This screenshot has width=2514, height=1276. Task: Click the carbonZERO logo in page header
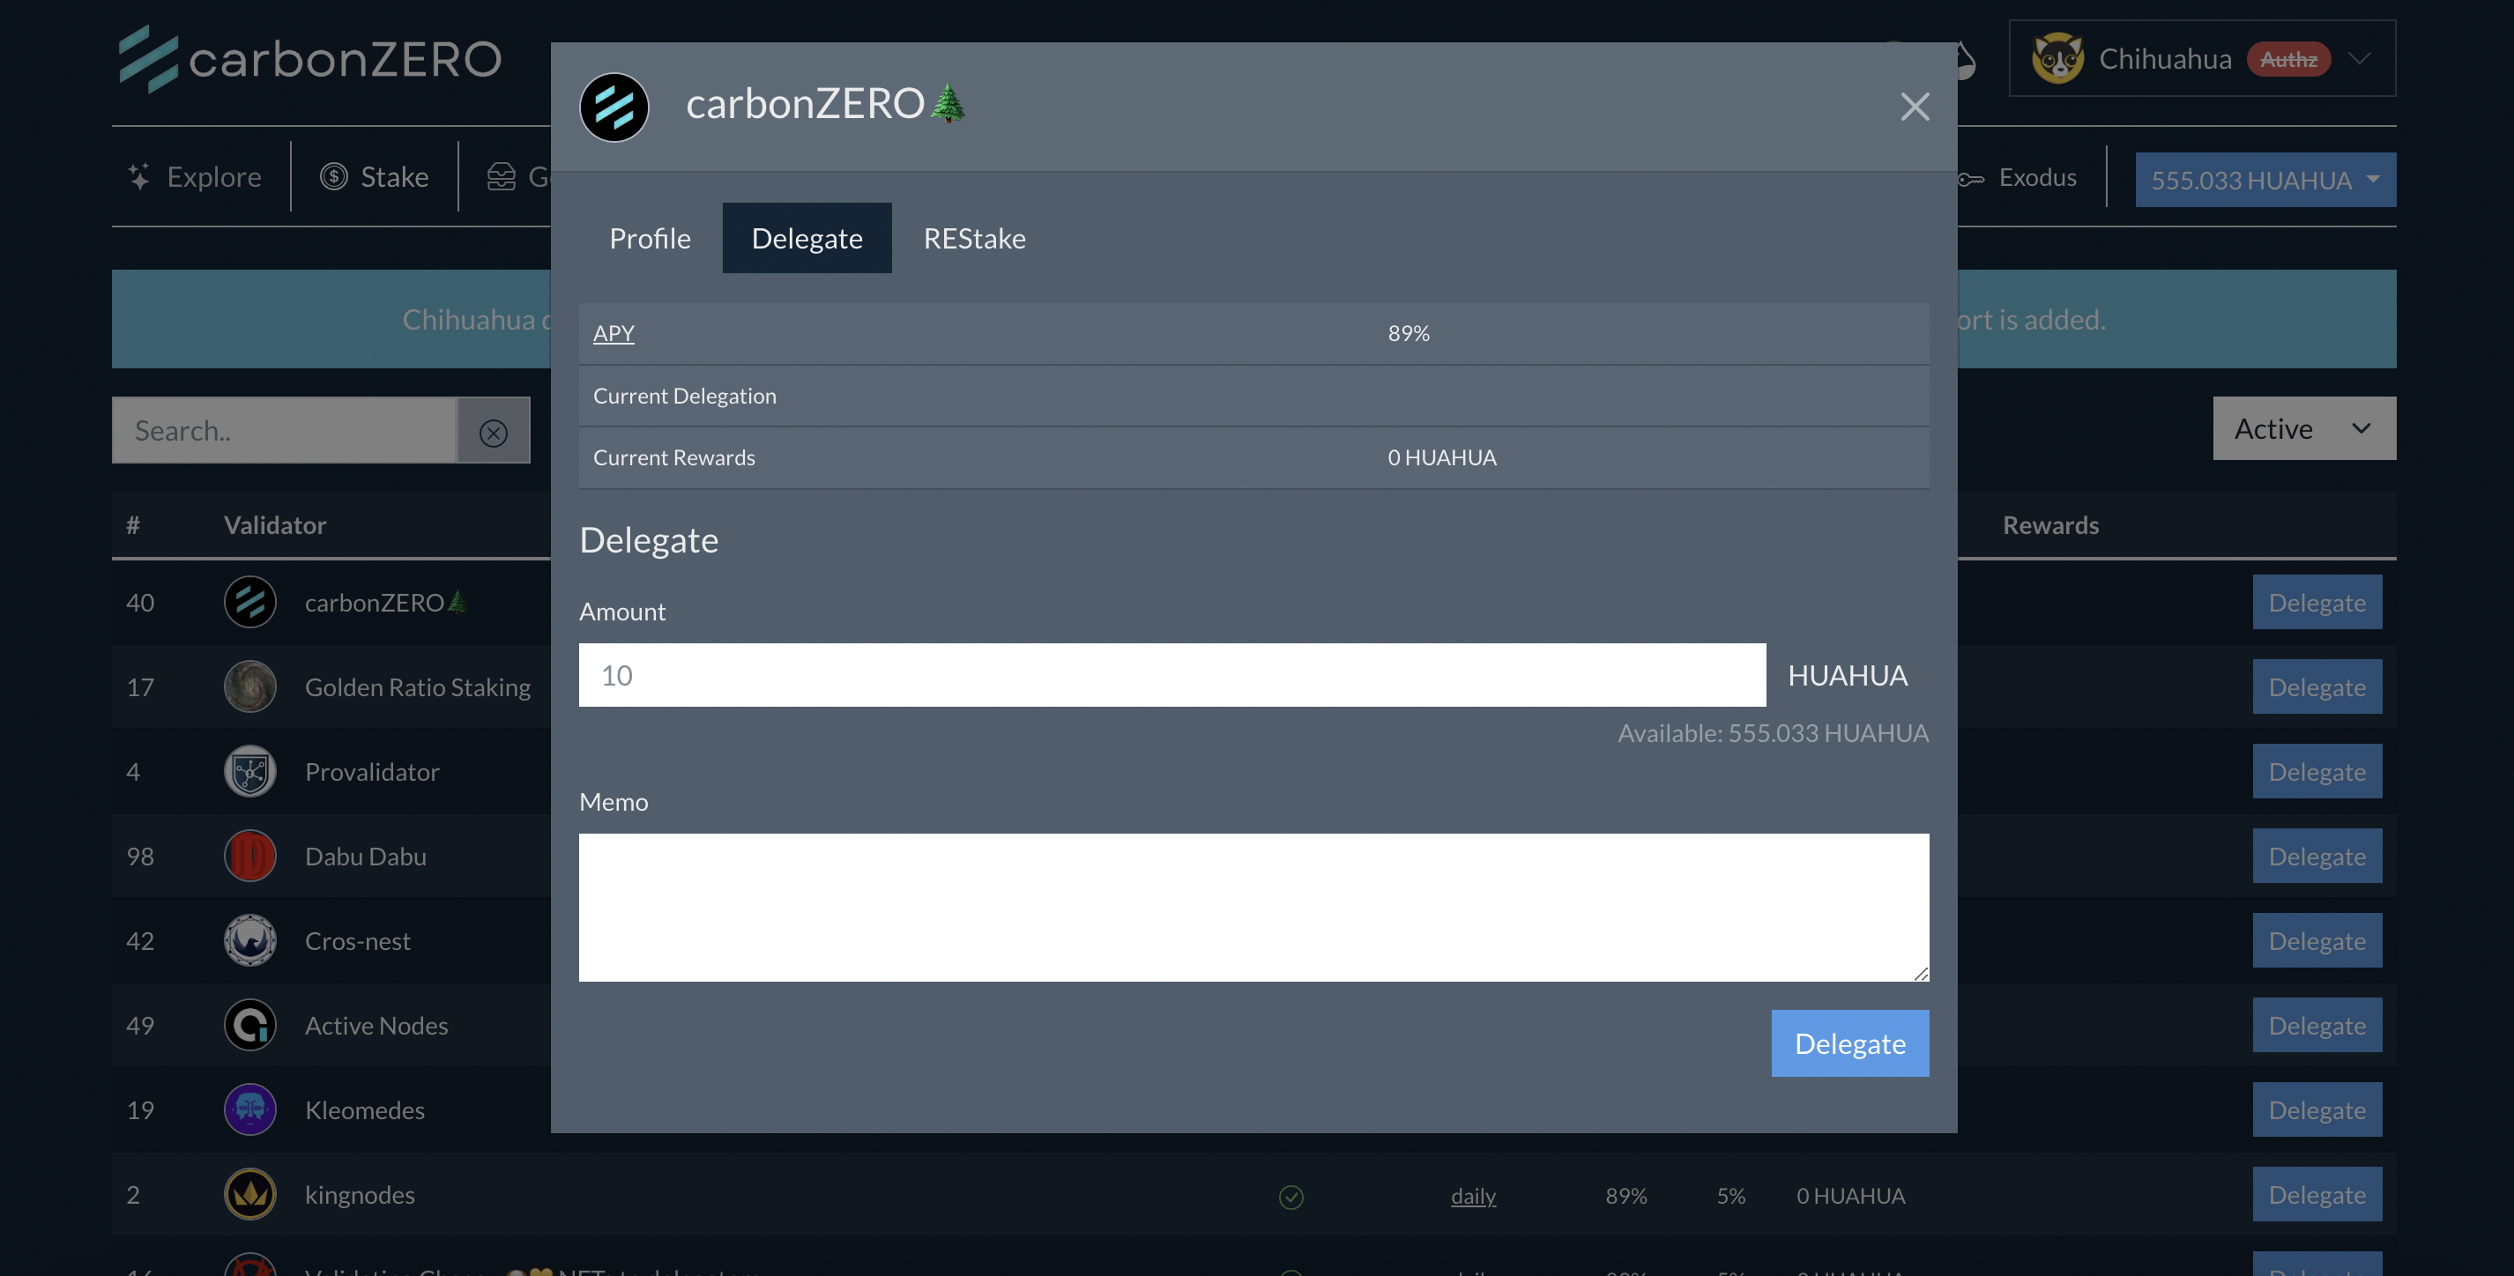click(310, 58)
